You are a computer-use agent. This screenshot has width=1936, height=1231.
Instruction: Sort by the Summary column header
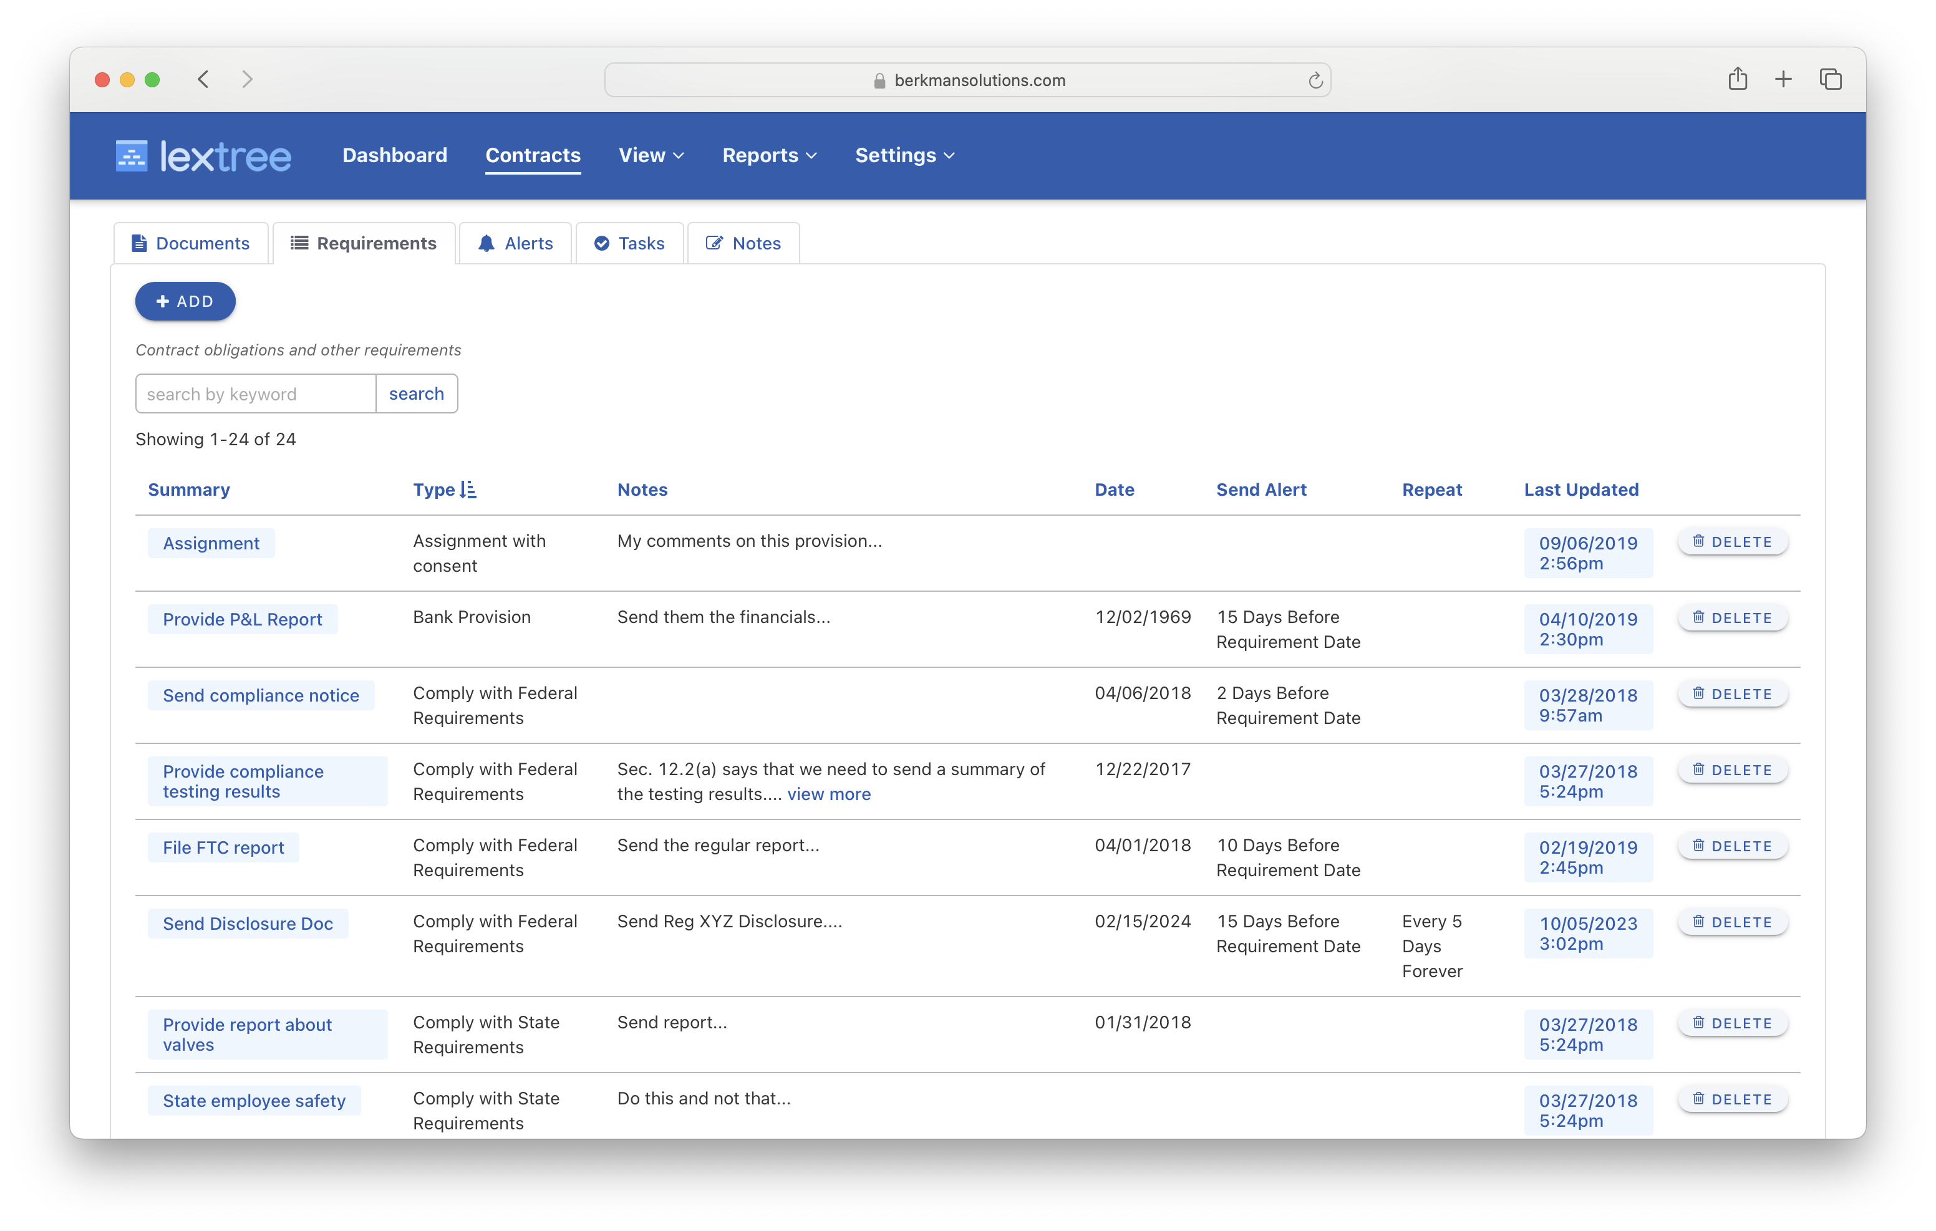click(189, 490)
